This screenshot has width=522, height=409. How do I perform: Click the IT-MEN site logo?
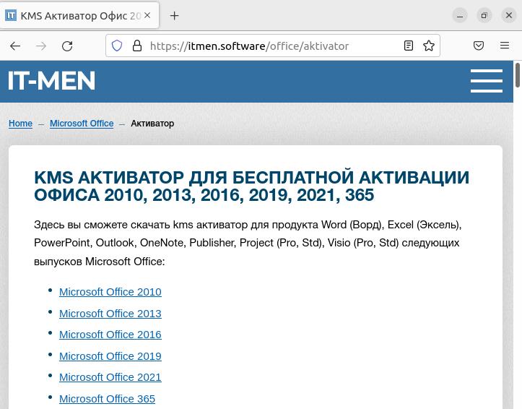coord(52,81)
